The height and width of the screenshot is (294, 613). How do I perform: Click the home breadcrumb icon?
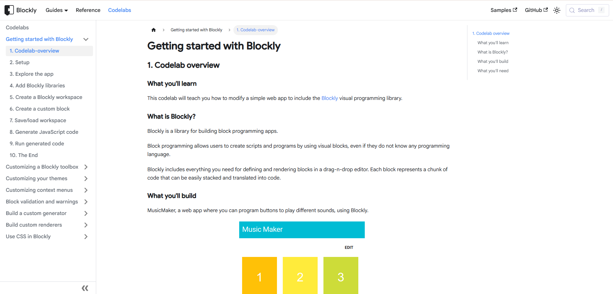(154, 30)
